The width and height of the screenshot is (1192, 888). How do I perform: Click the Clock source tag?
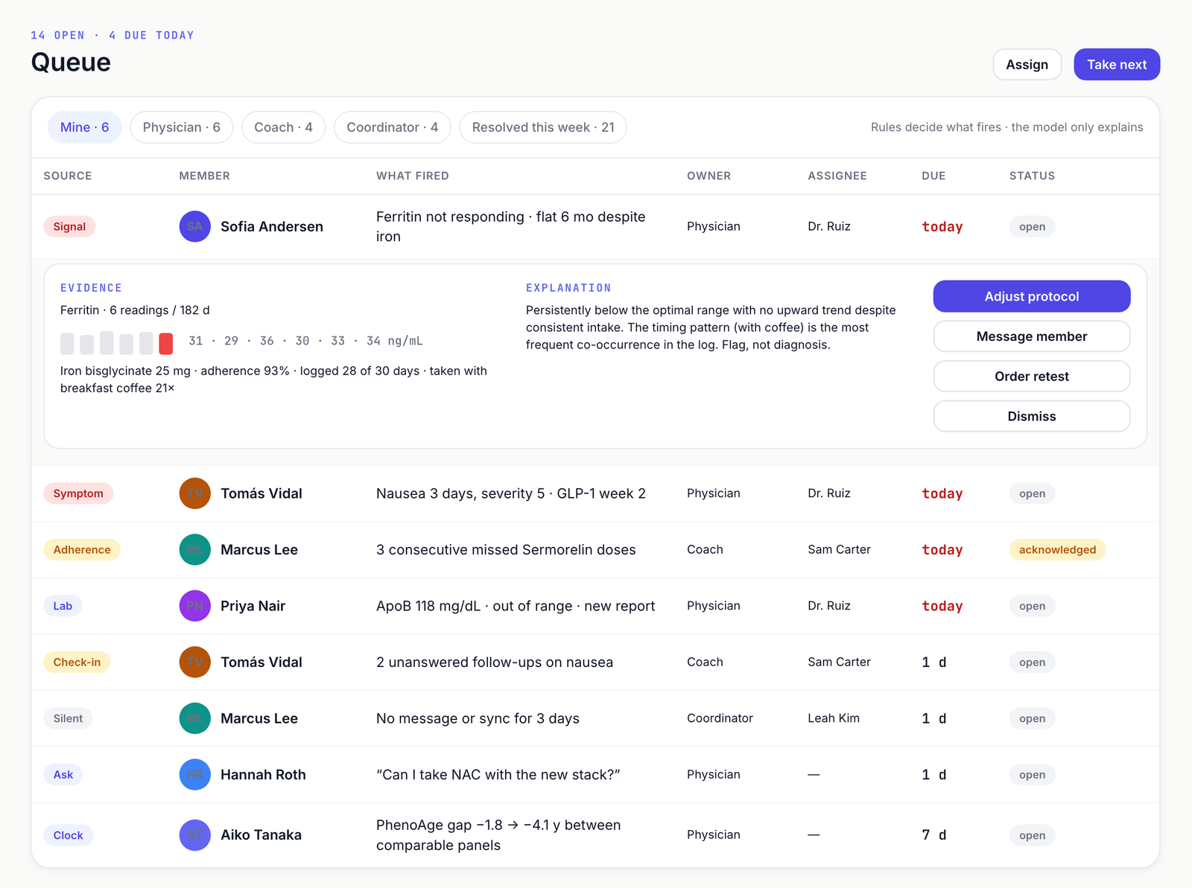tap(68, 835)
